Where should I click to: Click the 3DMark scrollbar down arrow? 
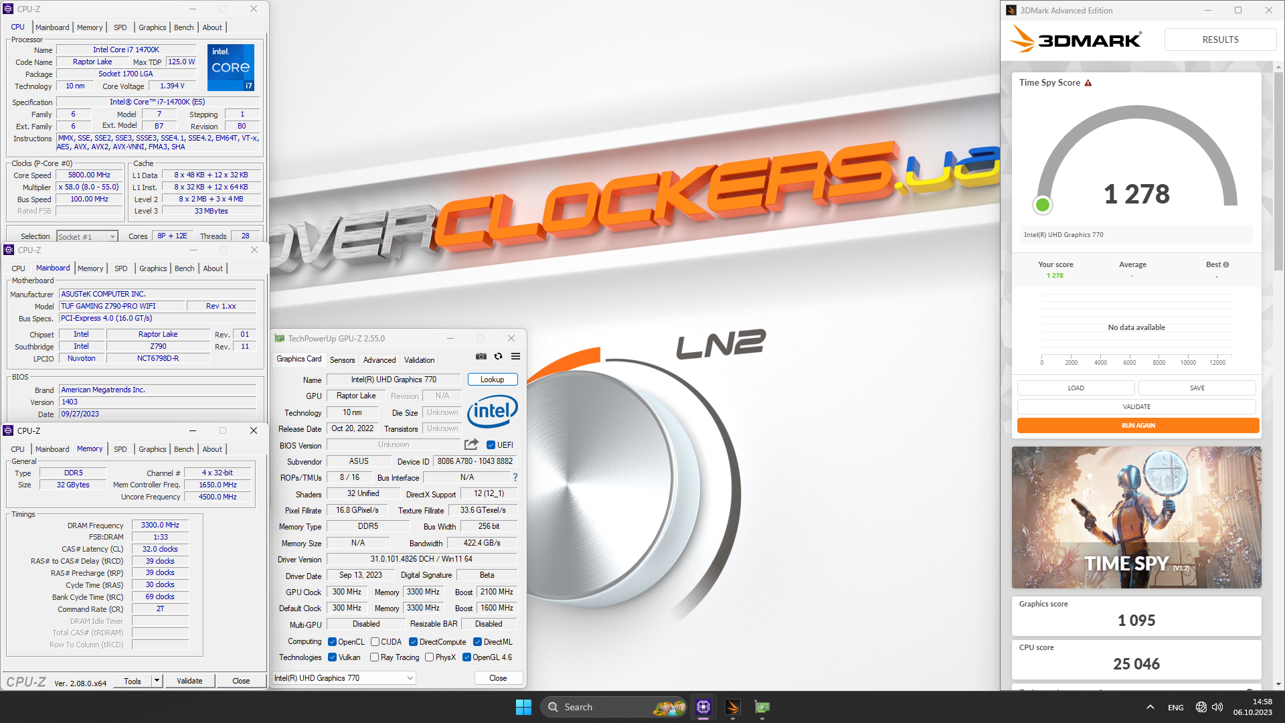pyautogui.click(x=1279, y=684)
